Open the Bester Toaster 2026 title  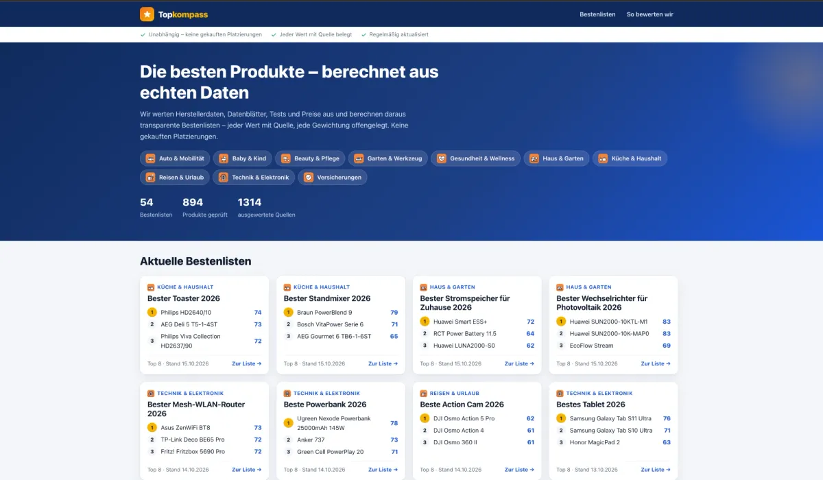click(x=184, y=298)
